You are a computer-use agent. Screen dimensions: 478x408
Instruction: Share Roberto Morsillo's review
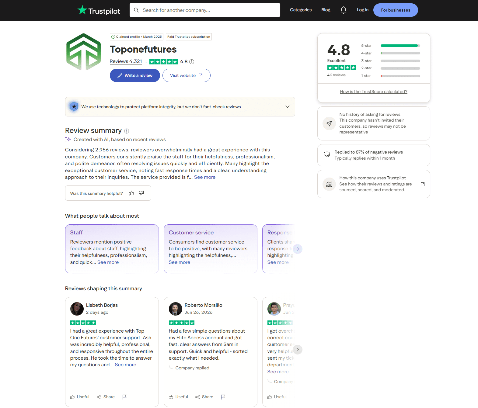tap(204, 397)
